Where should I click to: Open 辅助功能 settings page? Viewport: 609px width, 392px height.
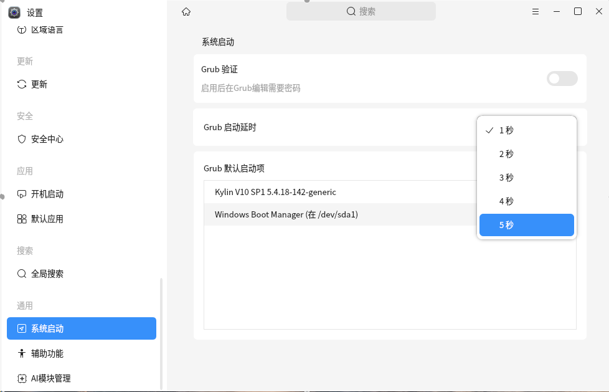(82, 353)
